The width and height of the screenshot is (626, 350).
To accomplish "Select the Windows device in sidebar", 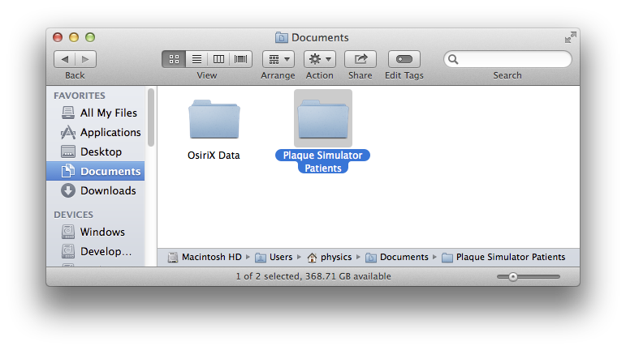I will click(x=102, y=232).
